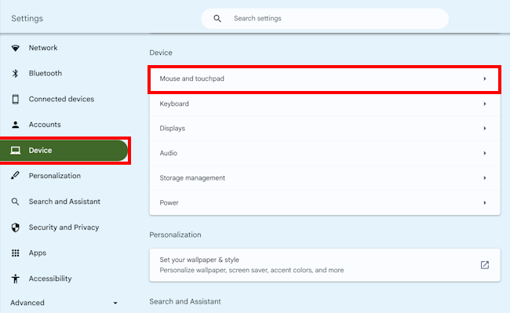Screen dimensions: 510x313
Task: Expand the Keyboard settings arrow
Action: pyautogui.click(x=485, y=104)
